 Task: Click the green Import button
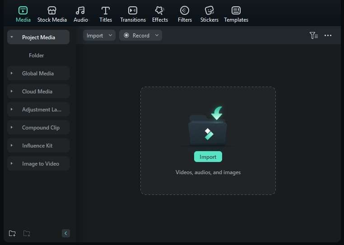pyautogui.click(x=208, y=157)
